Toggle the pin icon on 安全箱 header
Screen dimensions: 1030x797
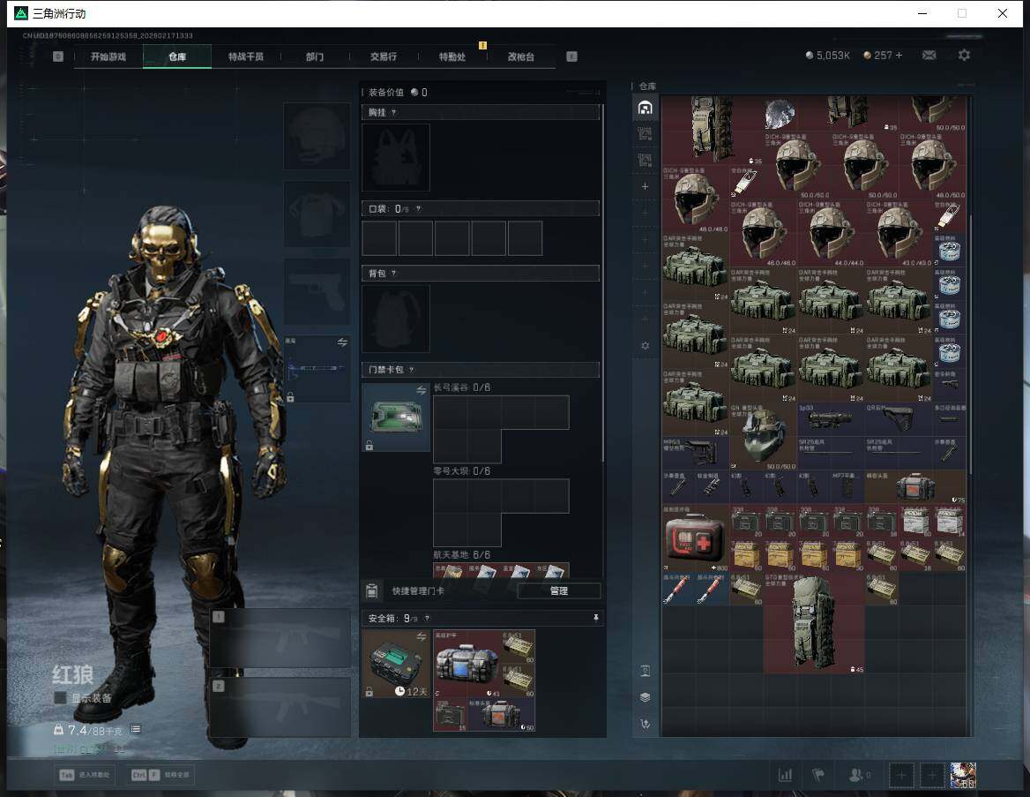tap(595, 618)
